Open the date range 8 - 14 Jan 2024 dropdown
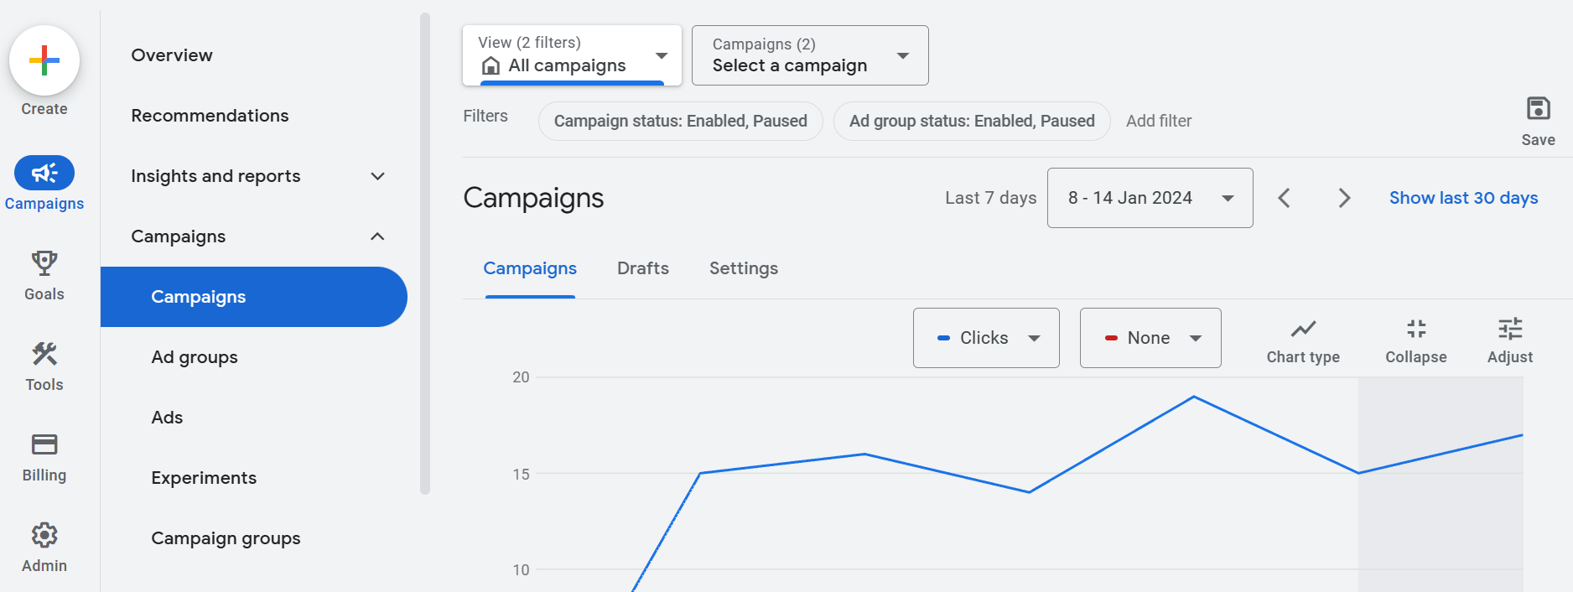Image resolution: width=1573 pixels, height=592 pixels. (1150, 198)
